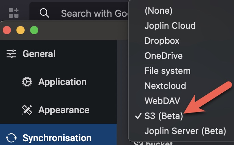Click the Synchronisation arrows icon
This screenshot has height=145, width=234.
click(11, 138)
